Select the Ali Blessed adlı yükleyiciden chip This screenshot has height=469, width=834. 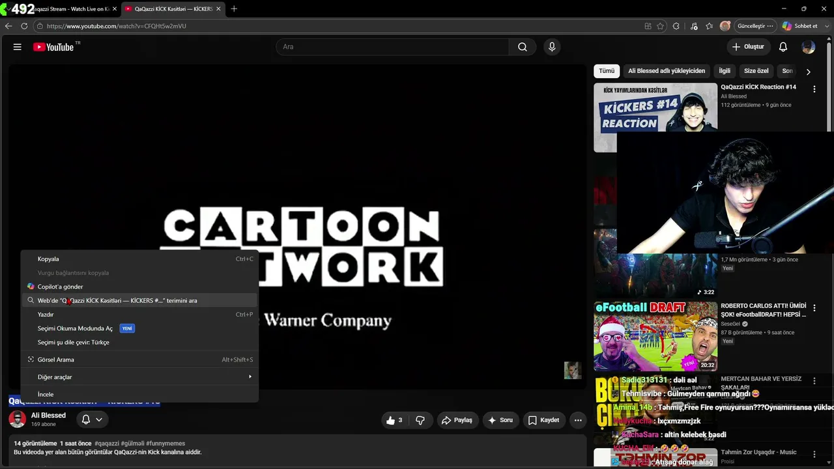click(667, 71)
